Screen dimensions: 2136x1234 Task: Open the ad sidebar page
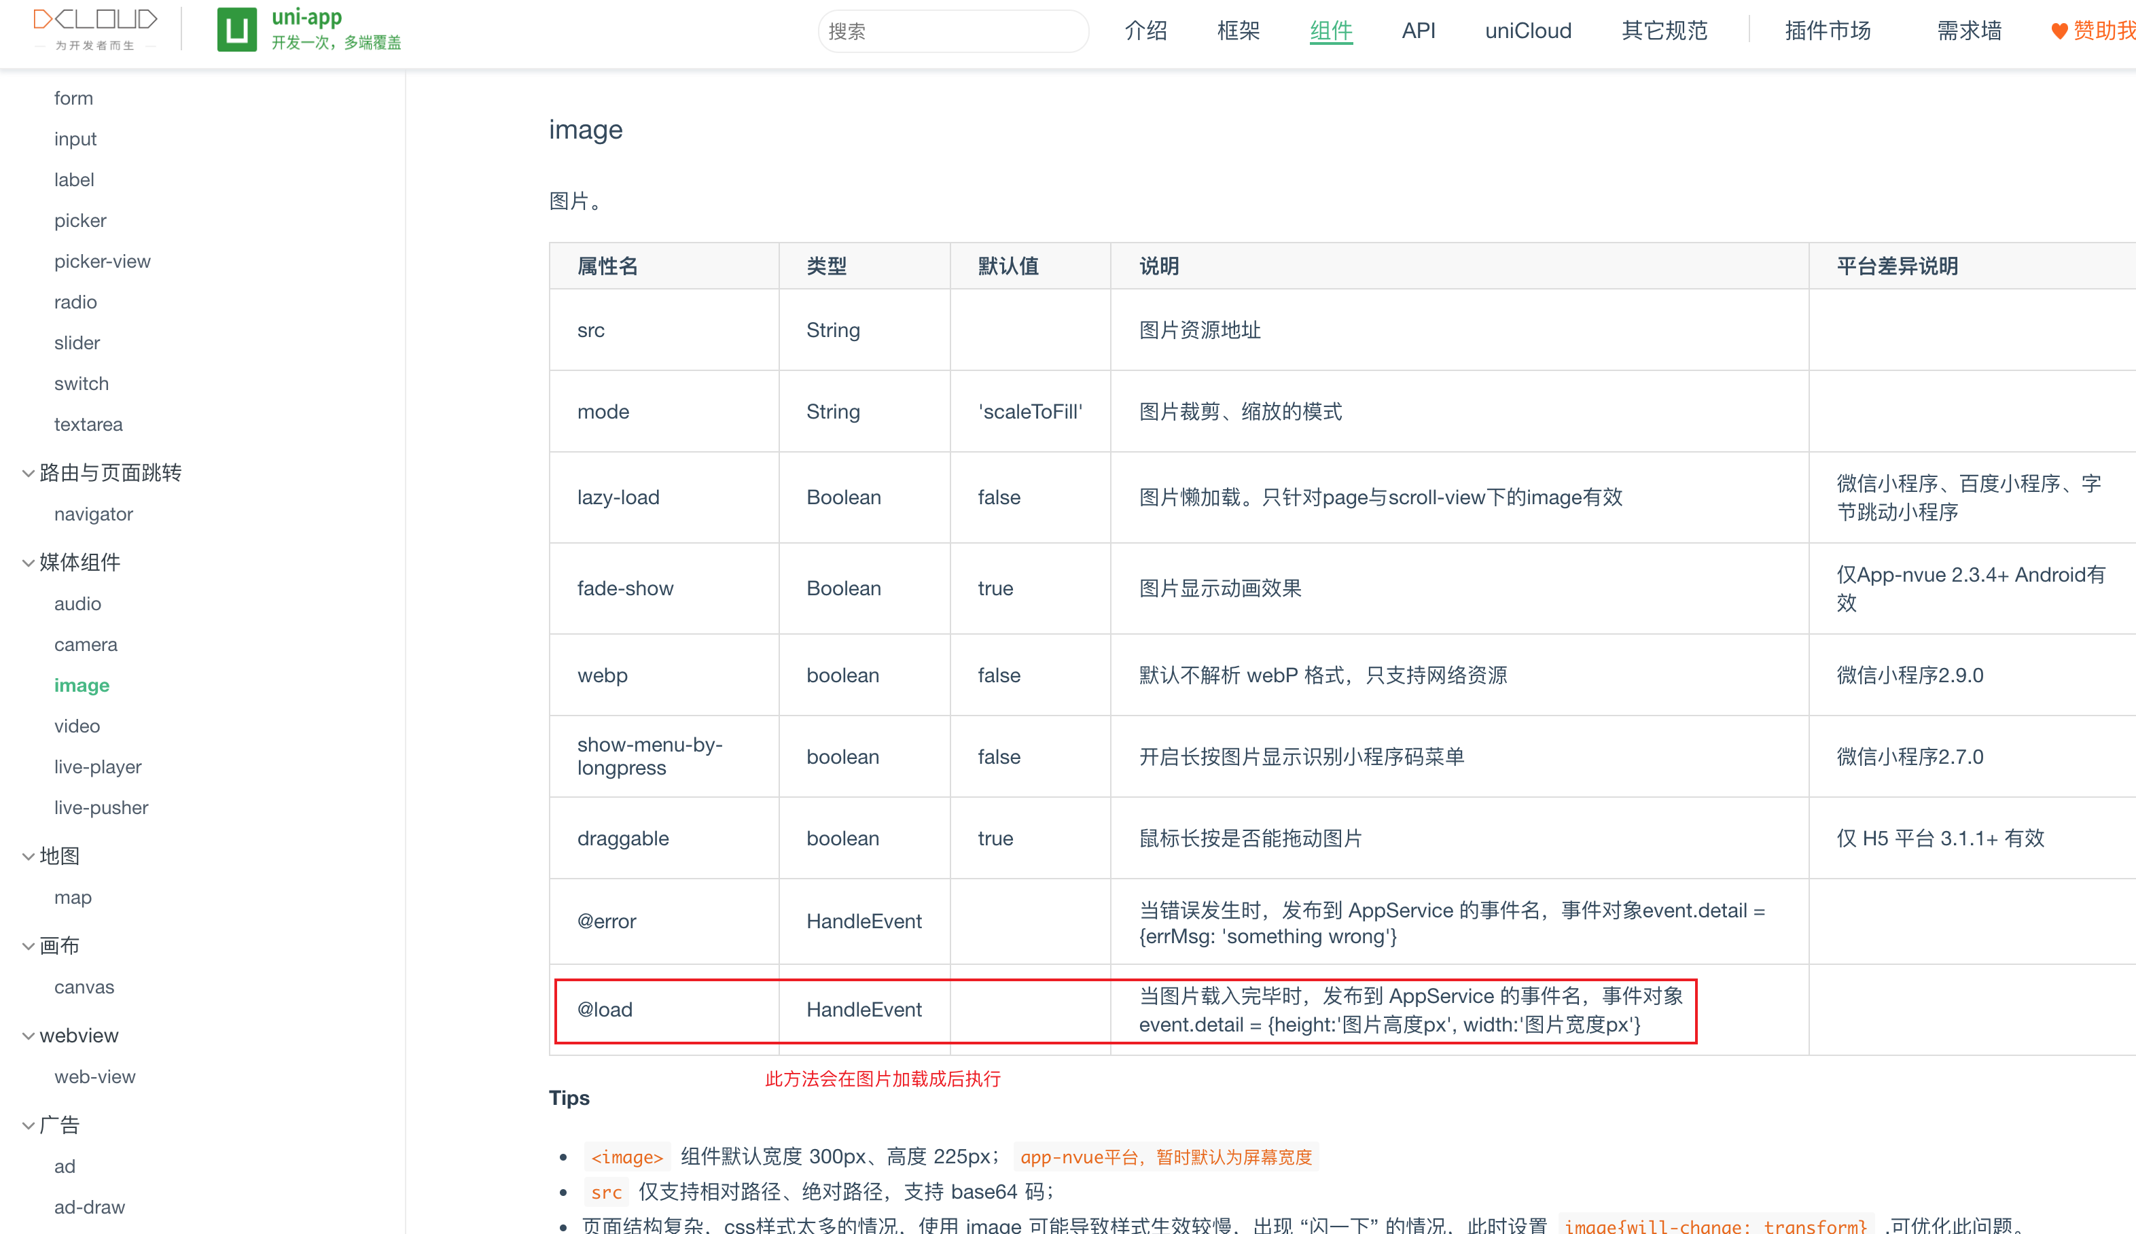coord(65,1166)
